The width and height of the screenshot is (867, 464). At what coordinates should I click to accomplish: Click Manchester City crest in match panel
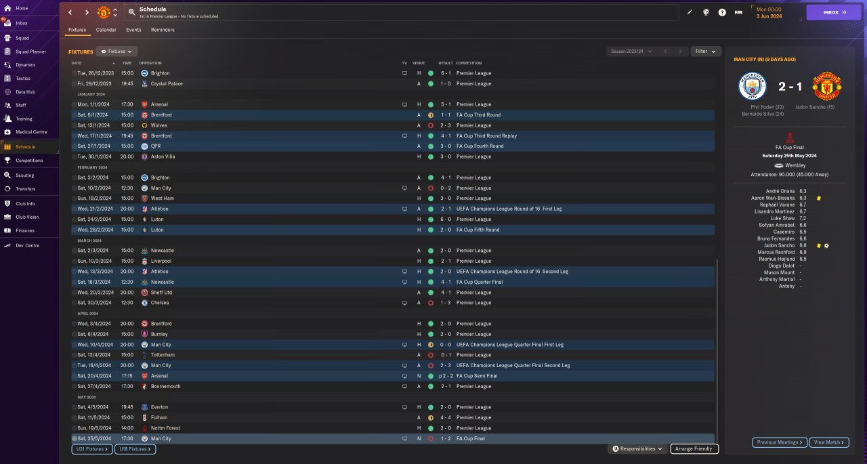click(x=752, y=87)
